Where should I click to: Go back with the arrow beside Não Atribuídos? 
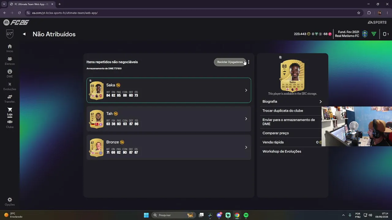tap(24, 34)
